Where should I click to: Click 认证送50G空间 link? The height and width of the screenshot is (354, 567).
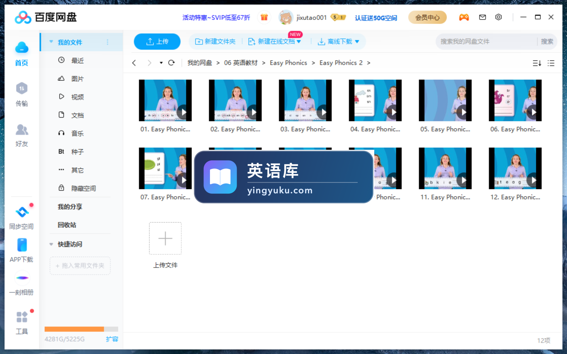coord(376,18)
